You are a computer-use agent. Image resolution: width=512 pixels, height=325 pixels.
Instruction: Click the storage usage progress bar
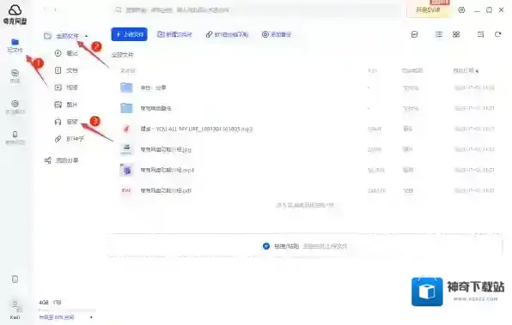(67, 310)
